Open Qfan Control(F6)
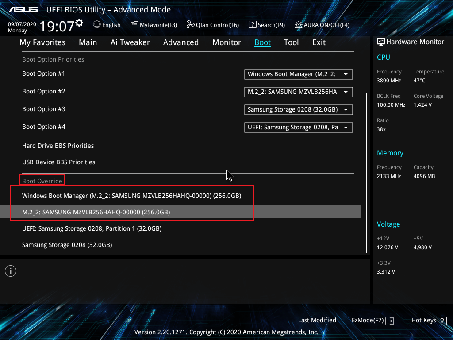Viewport: 453px width, 340px height. (x=213, y=25)
